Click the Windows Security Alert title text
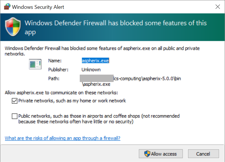Image resolution: width=225 pixels, height=162 pixels. point(38,7)
